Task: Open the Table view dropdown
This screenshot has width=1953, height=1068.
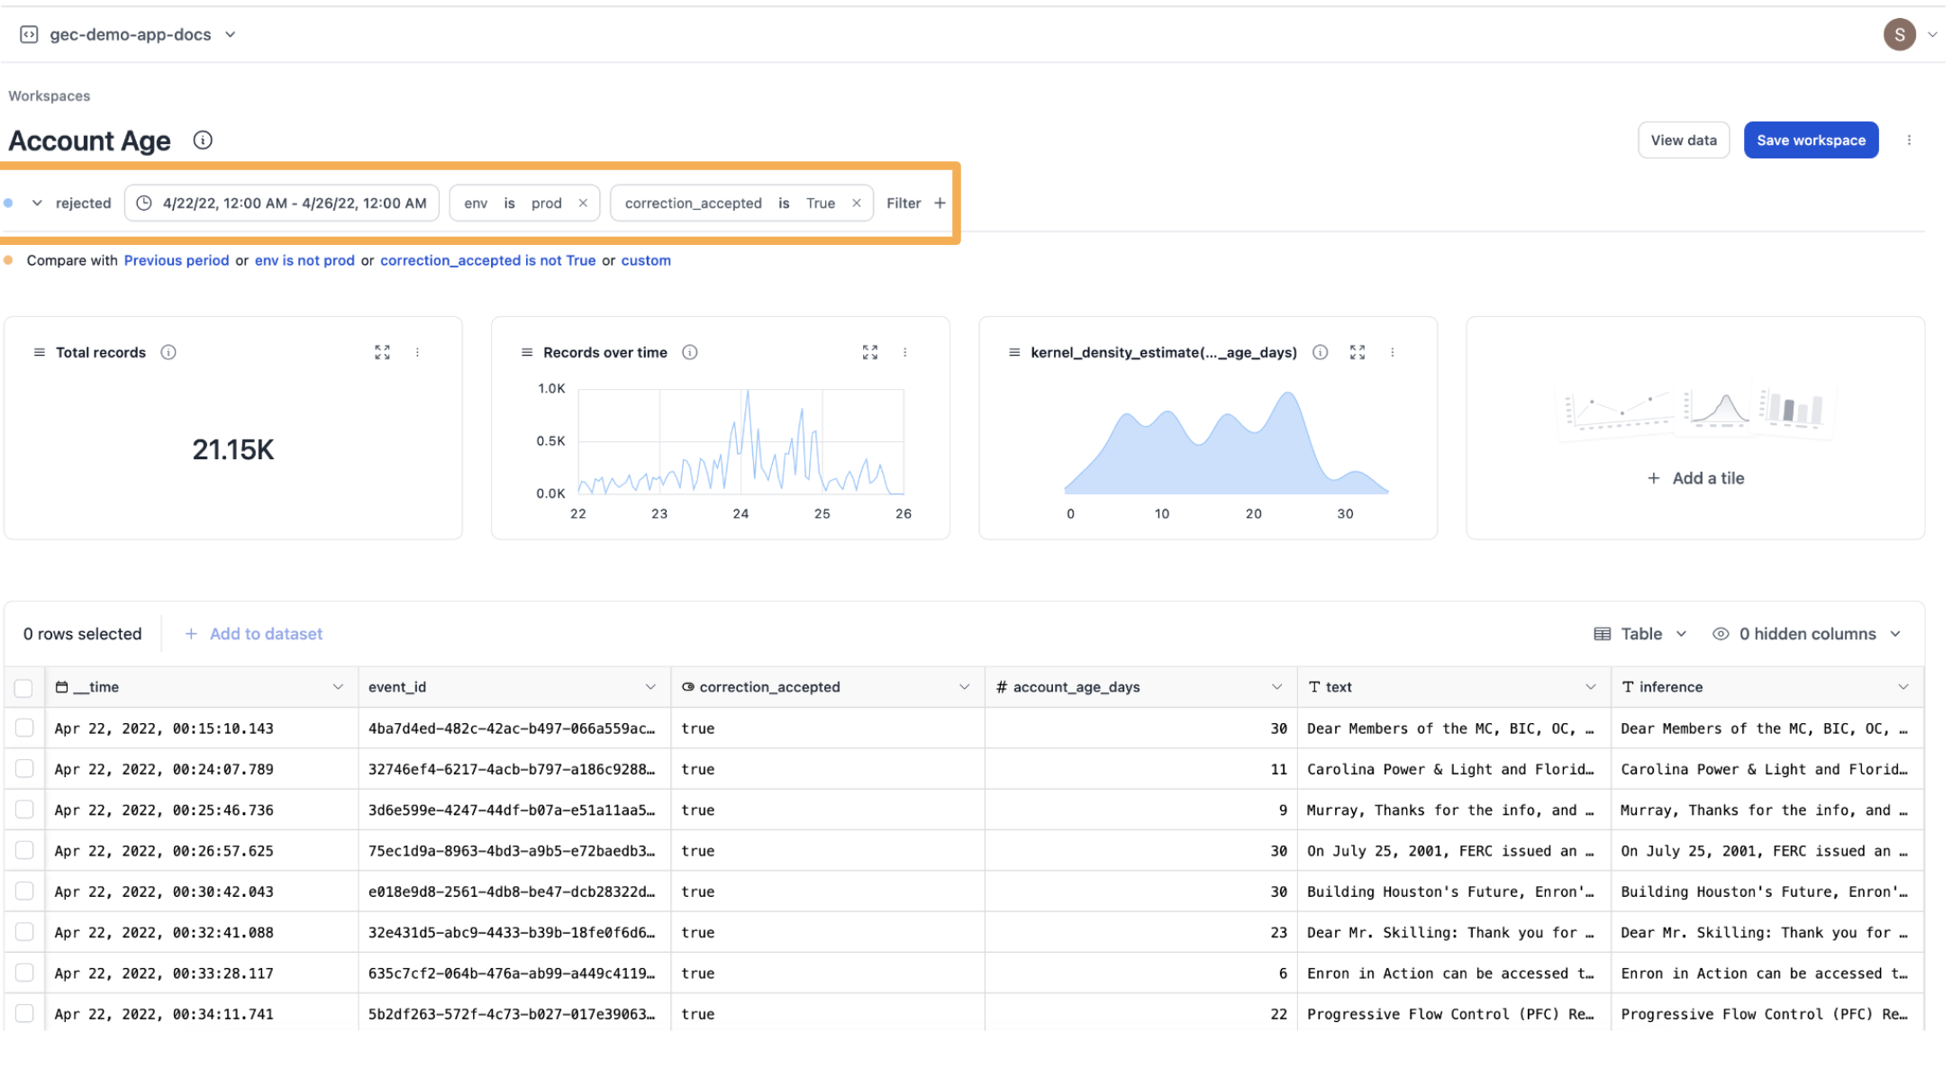Action: coord(1640,634)
